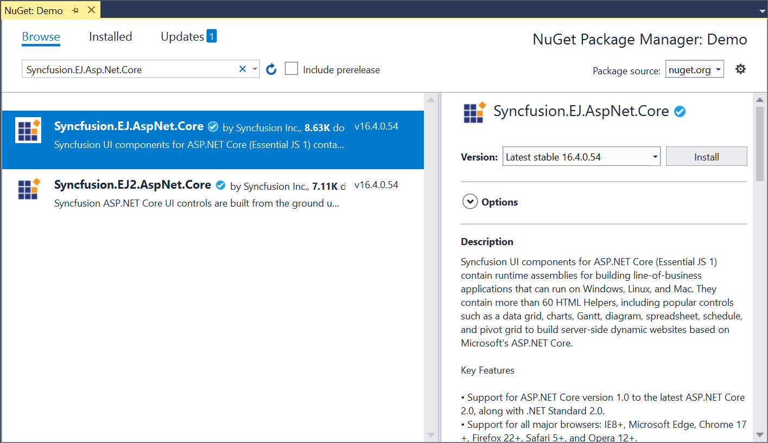
Task: Expand the Options section
Action: tap(470, 201)
